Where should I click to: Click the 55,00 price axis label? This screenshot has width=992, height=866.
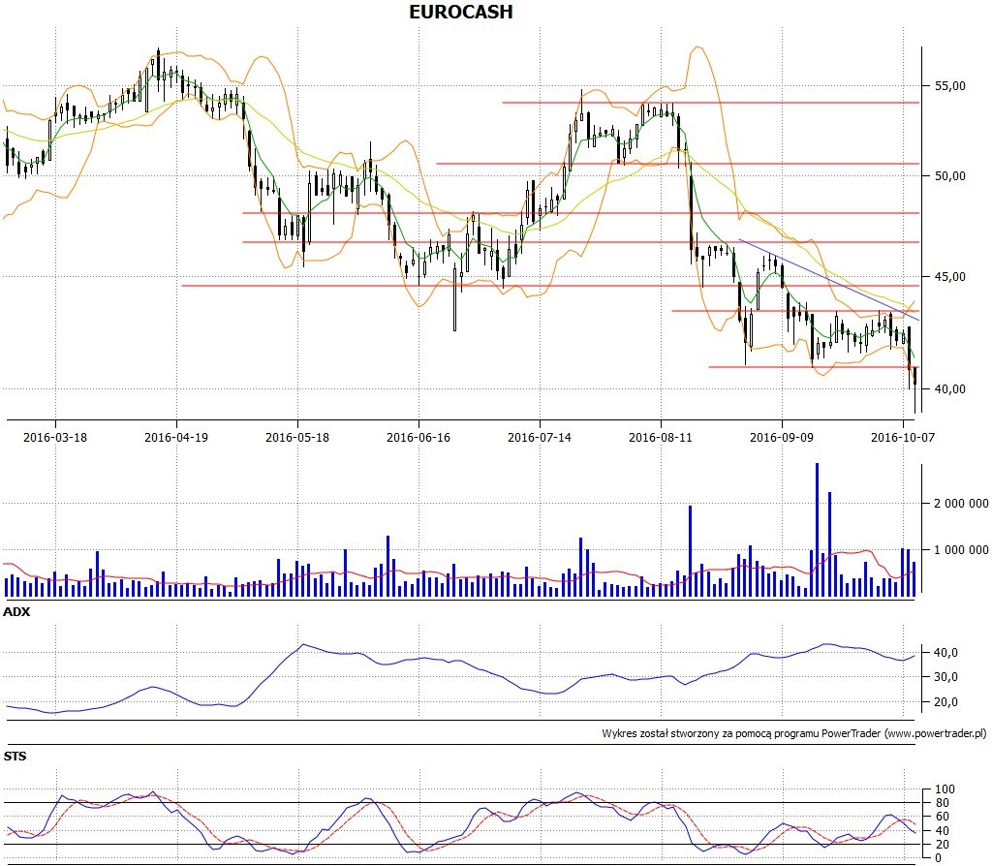tap(950, 86)
